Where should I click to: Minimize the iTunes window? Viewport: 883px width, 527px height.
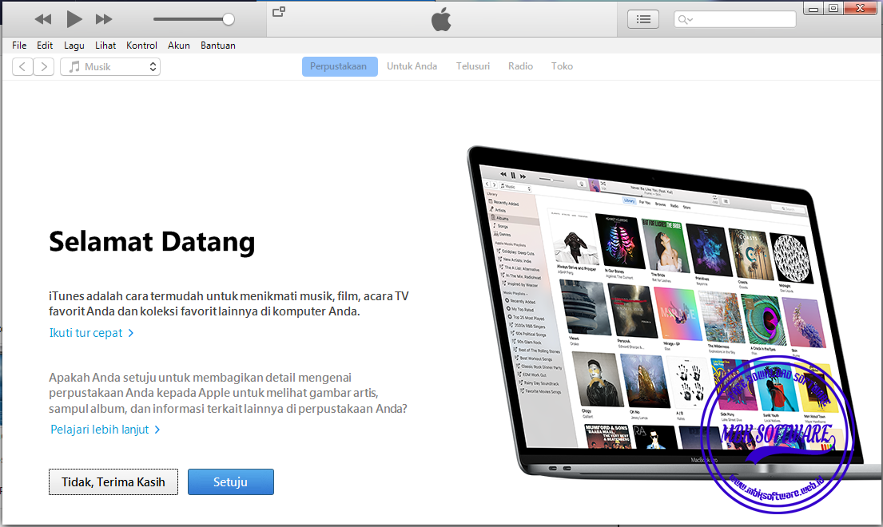[x=813, y=9]
